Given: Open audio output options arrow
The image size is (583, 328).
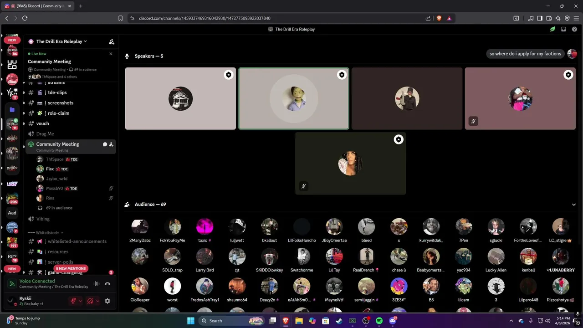Looking at the screenshot, I should point(97,301).
